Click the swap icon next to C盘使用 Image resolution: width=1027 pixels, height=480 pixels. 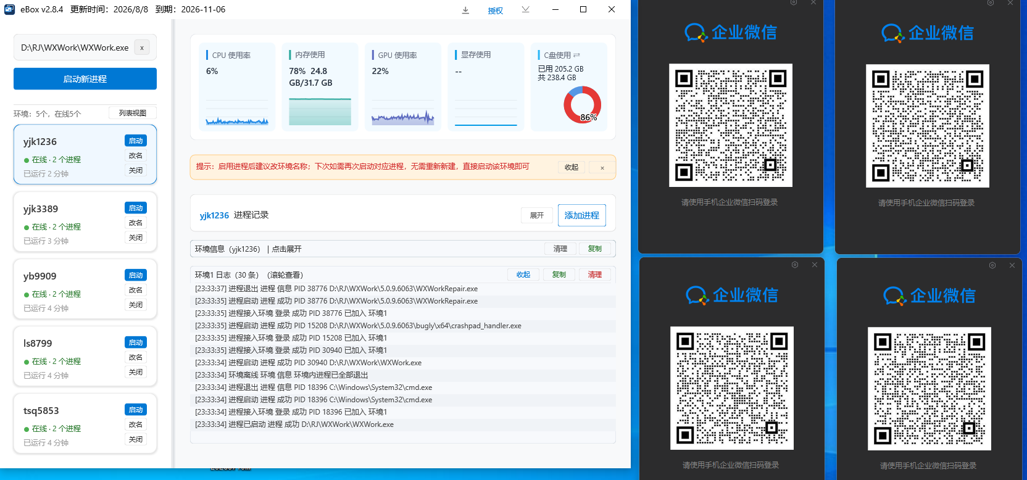pyautogui.click(x=577, y=56)
